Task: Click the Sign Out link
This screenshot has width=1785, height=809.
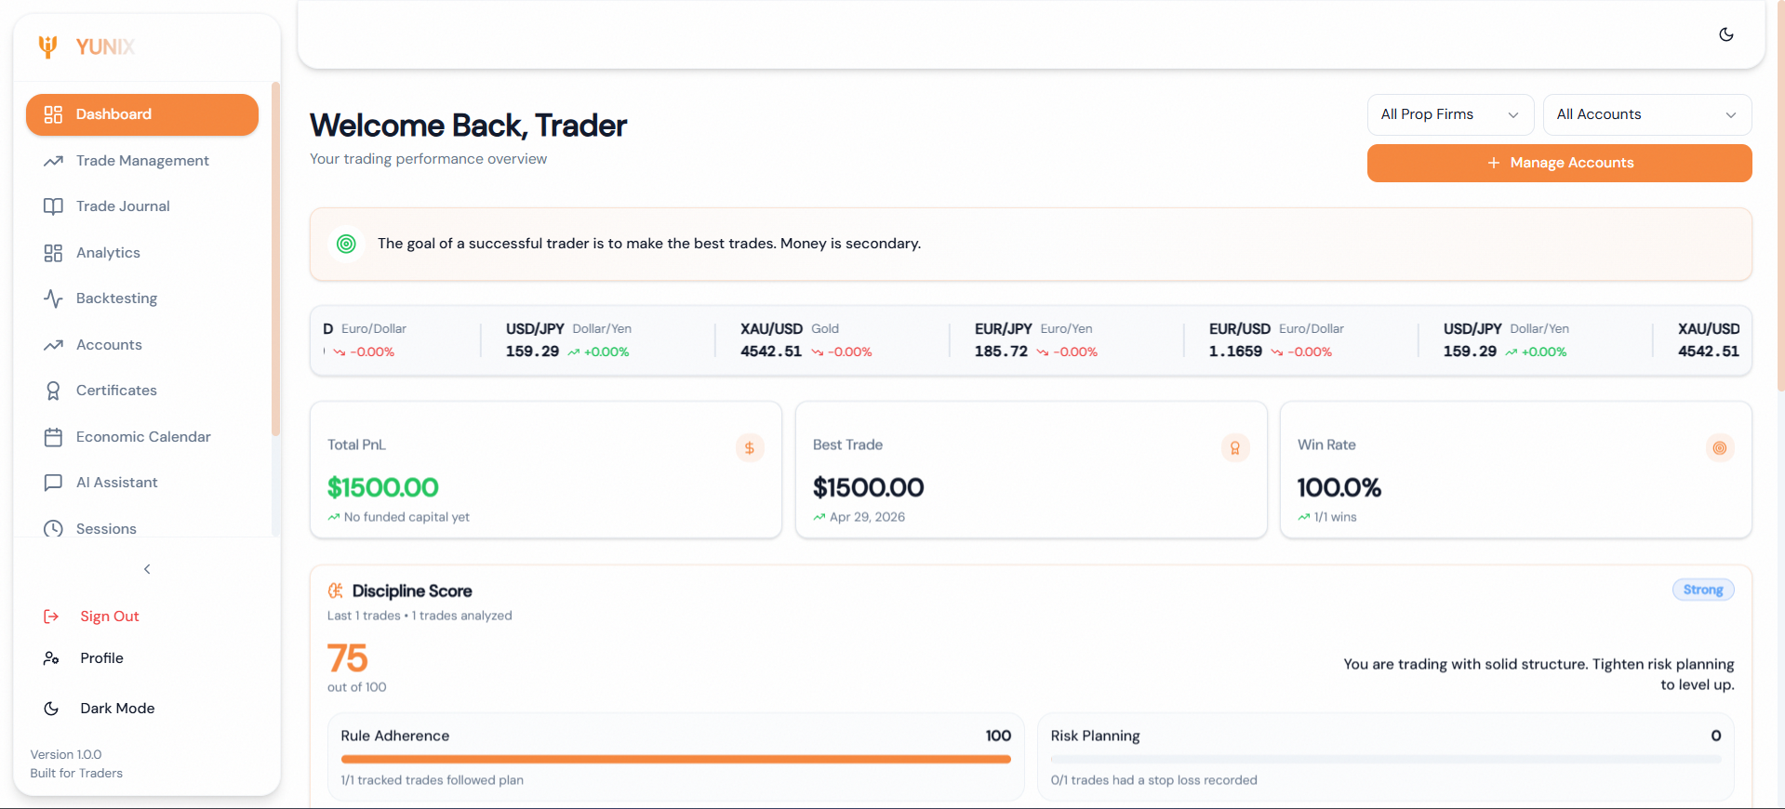Action: 109,617
